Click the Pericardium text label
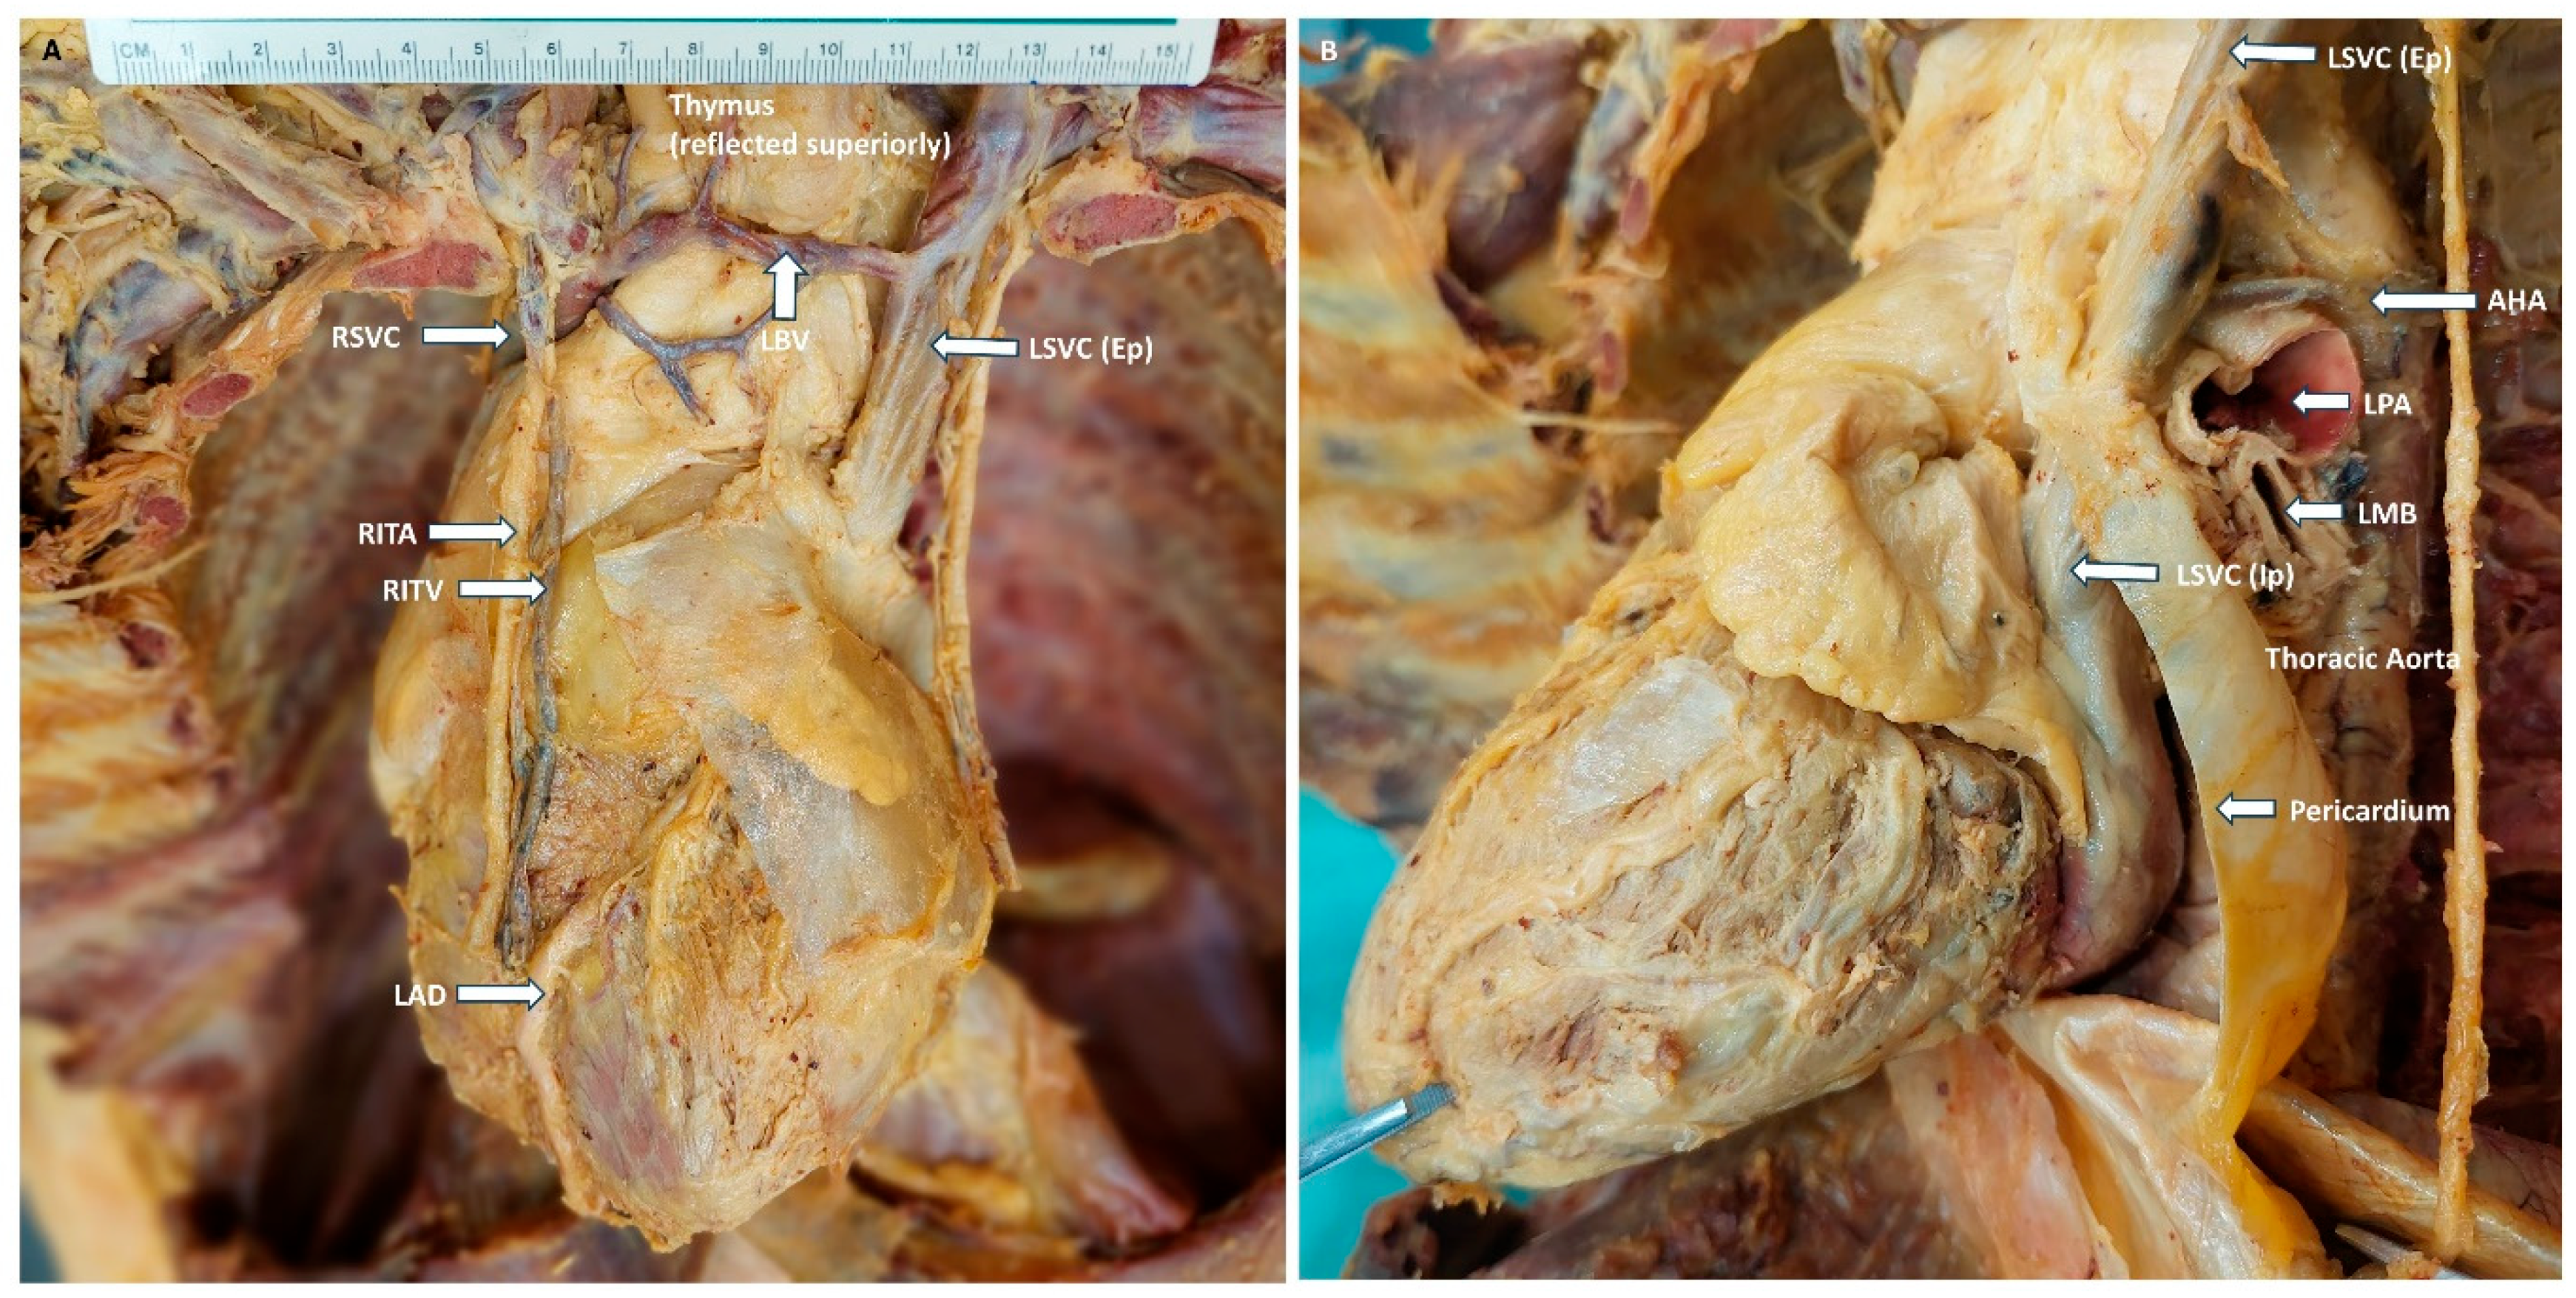 (2369, 810)
